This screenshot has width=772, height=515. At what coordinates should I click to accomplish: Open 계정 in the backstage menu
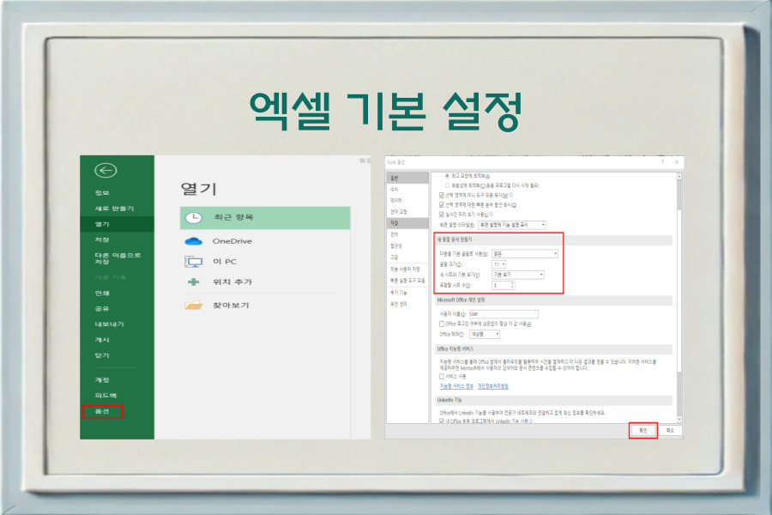pyautogui.click(x=102, y=380)
